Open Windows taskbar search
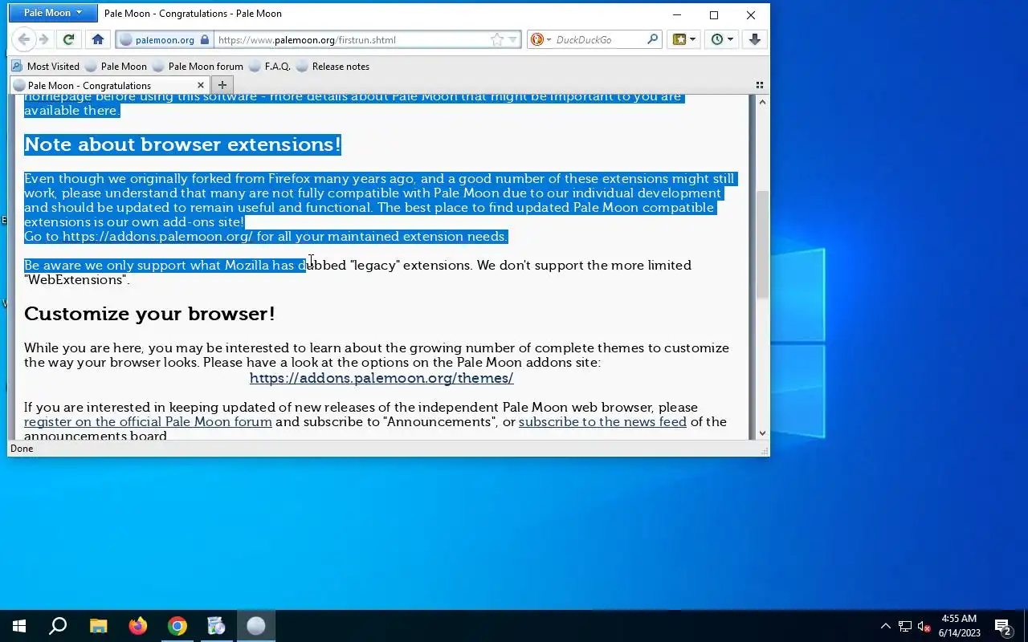1028x642 pixels. coord(58,626)
